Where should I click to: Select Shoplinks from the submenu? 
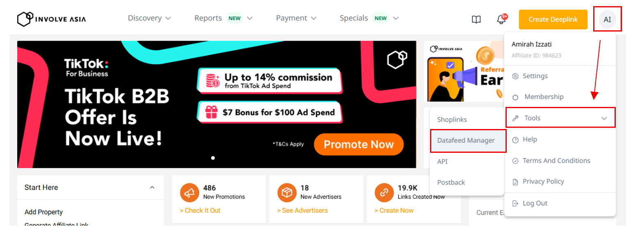[x=452, y=120]
